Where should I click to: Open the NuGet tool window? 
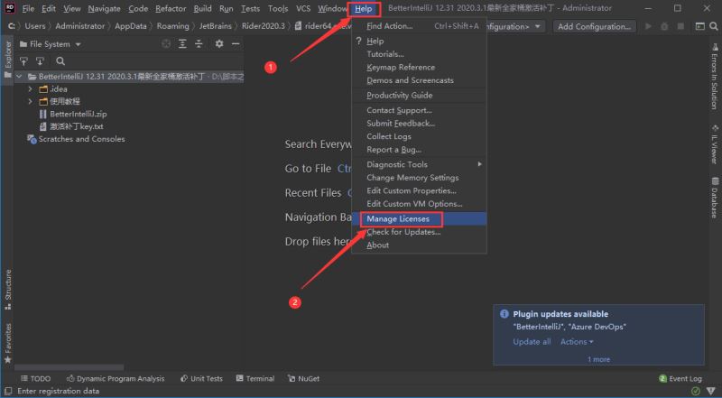(303, 379)
